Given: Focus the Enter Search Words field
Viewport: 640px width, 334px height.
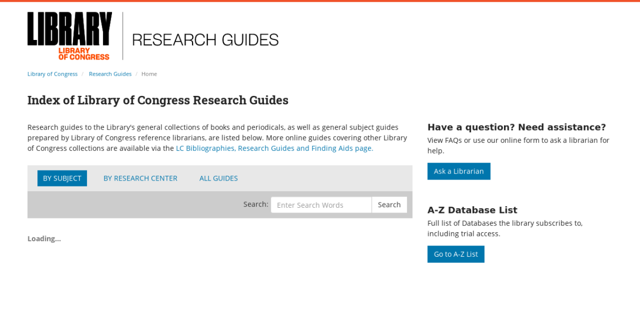Looking at the screenshot, I should click(321, 205).
